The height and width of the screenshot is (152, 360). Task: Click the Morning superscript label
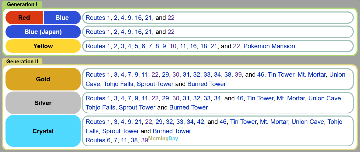pos(159,138)
